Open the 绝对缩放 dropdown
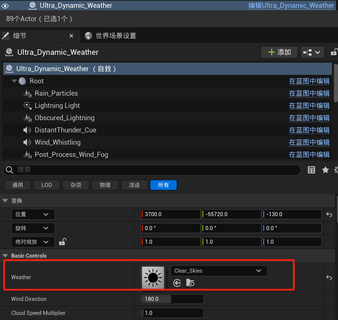 click(x=33, y=242)
